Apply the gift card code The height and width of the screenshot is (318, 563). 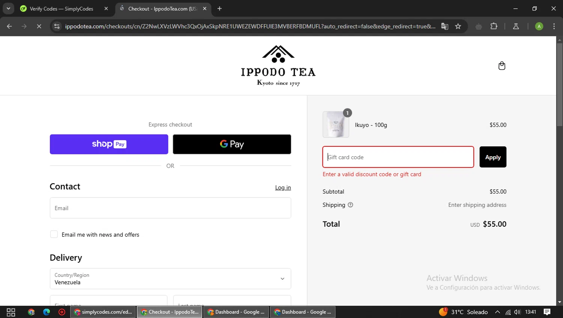[x=493, y=157]
